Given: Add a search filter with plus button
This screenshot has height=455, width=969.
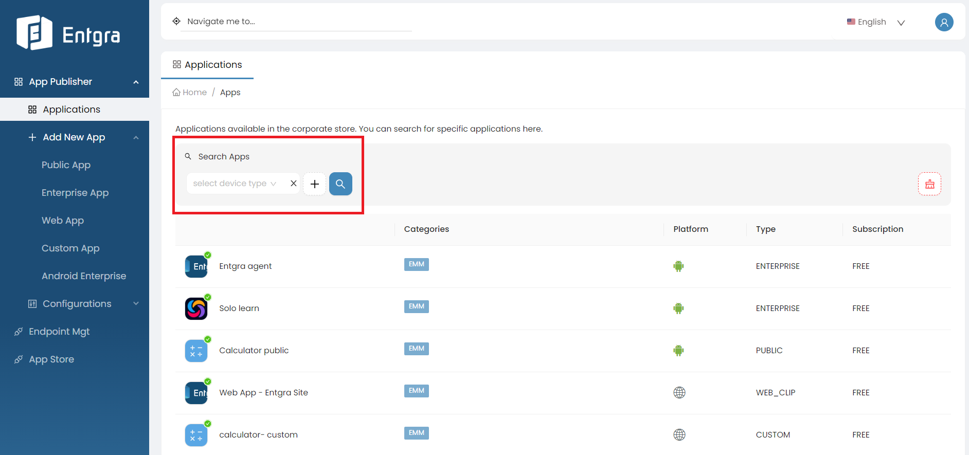Looking at the screenshot, I should (x=315, y=184).
